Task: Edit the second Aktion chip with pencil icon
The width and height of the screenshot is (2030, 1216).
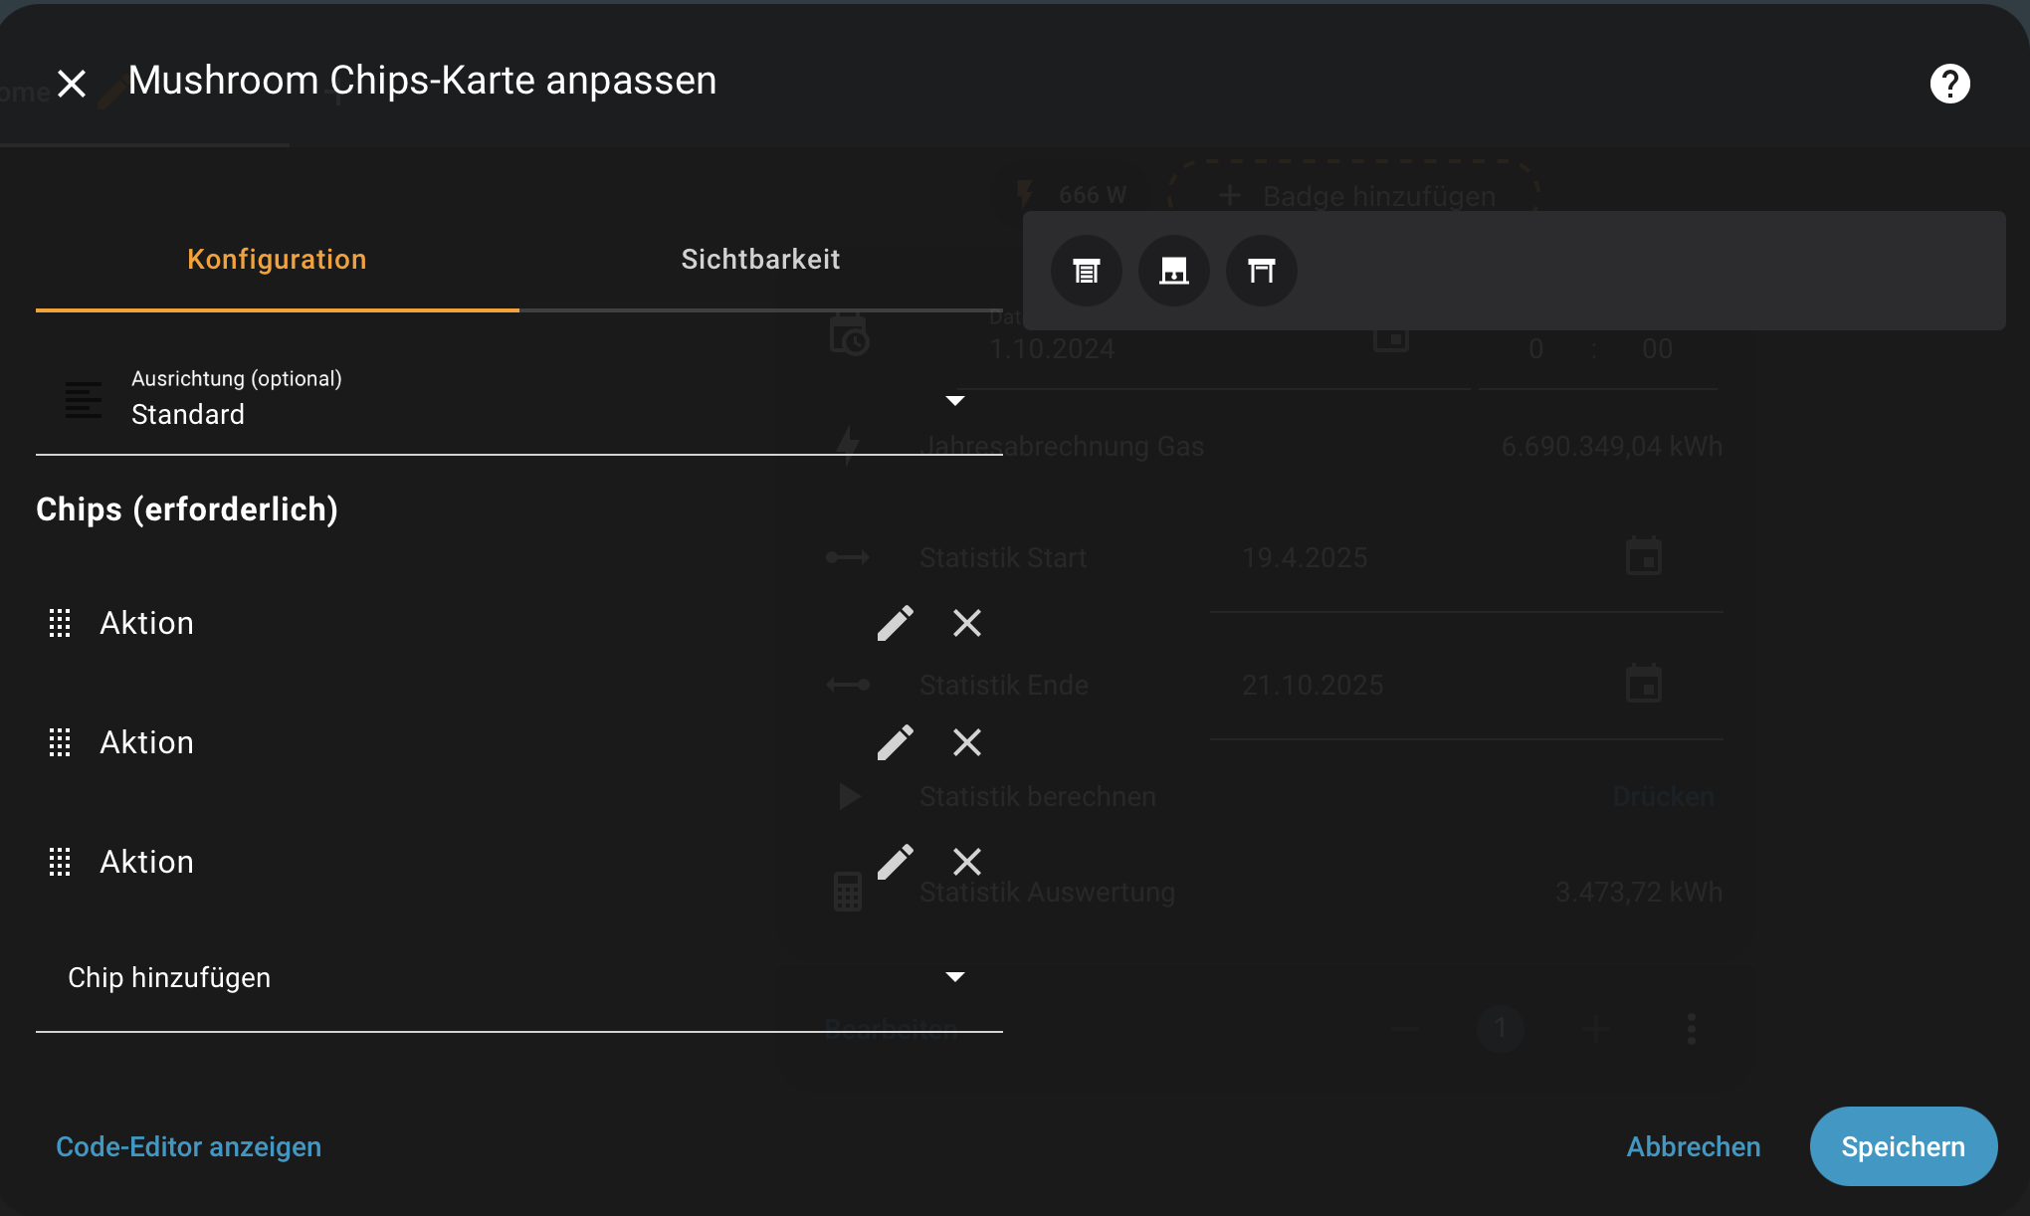Action: click(895, 742)
